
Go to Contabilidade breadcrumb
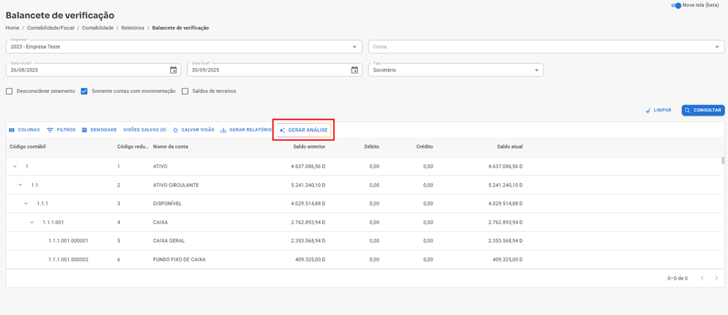tap(98, 28)
